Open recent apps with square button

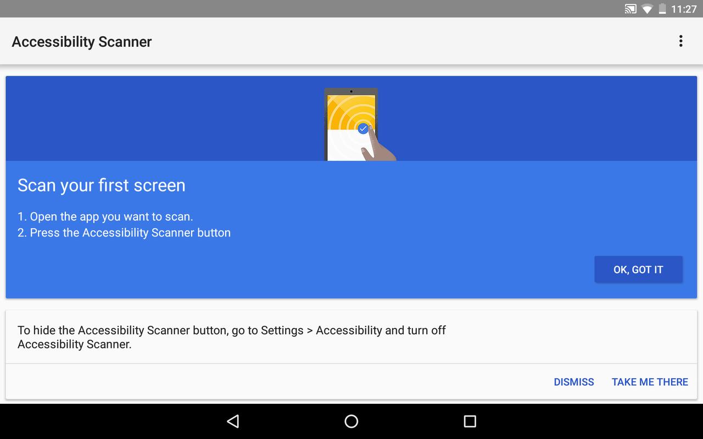470,421
